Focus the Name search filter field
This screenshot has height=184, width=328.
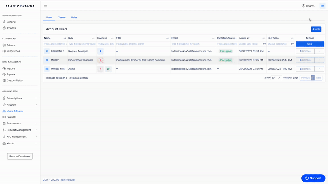55,44
